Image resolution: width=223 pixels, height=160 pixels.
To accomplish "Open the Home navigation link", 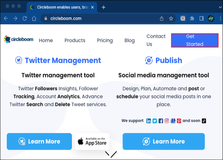I will point(46,40).
